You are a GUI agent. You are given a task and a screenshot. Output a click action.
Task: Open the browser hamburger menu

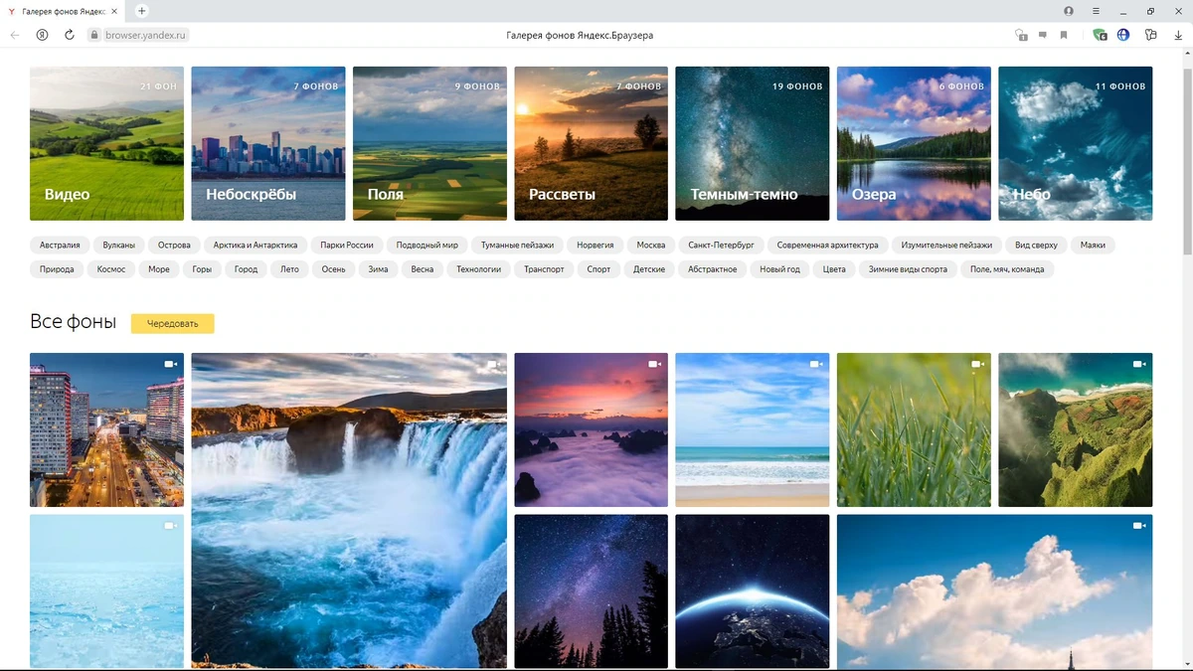click(1096, 11)
